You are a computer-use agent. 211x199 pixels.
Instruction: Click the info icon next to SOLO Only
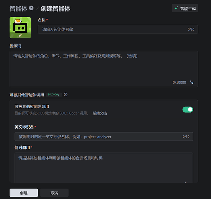[65, 95]
